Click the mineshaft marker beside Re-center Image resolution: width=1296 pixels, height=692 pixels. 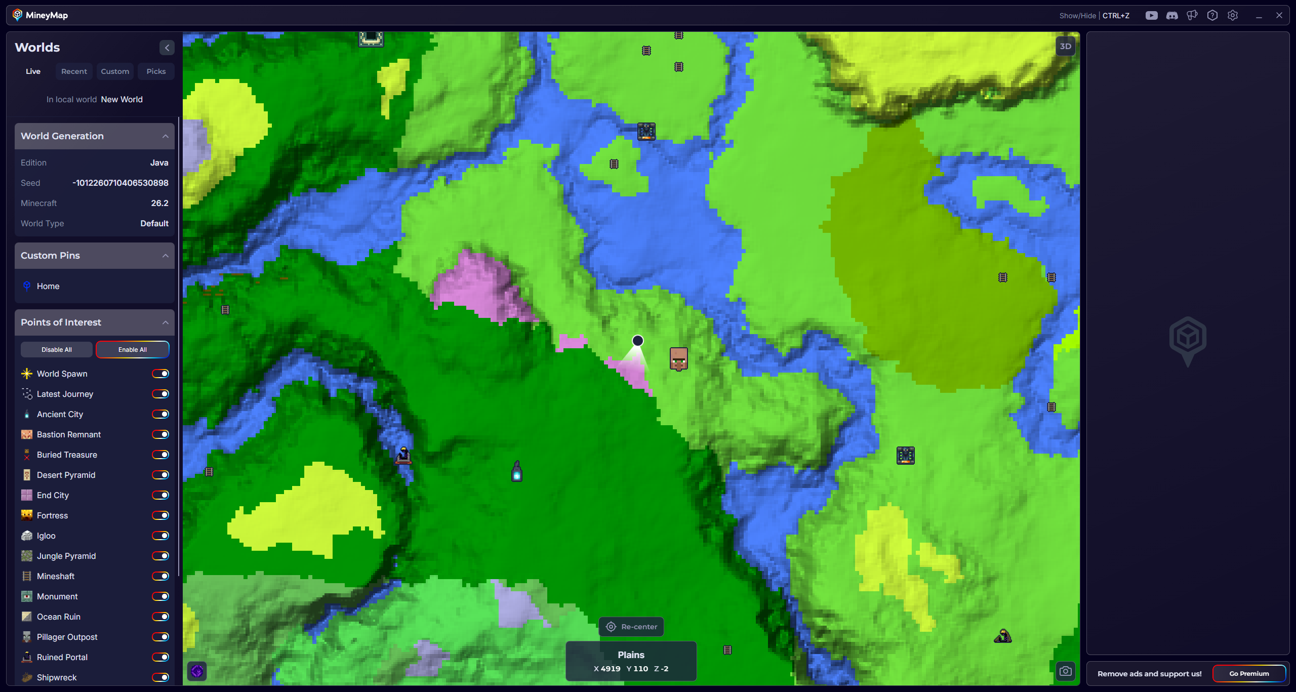727,650
